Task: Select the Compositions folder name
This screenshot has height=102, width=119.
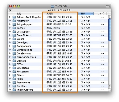Action: [24, 50]
